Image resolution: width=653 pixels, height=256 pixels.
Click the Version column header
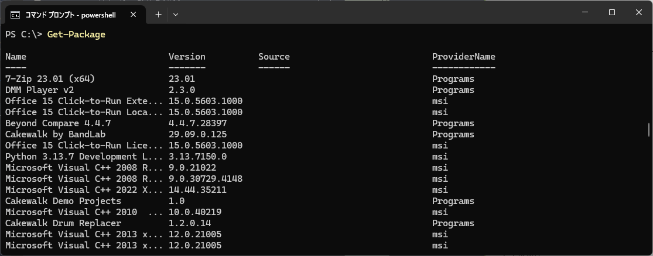coord(187,57)
